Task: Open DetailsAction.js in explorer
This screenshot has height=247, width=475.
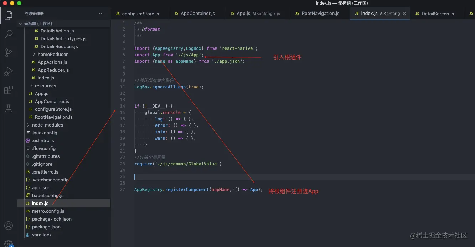Action: pyautogui.click(x=64, y=31)
